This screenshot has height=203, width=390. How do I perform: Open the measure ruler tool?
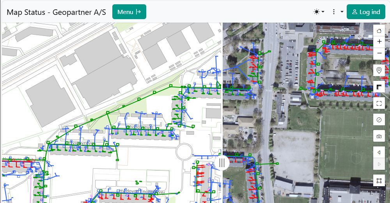click(379, 87)
